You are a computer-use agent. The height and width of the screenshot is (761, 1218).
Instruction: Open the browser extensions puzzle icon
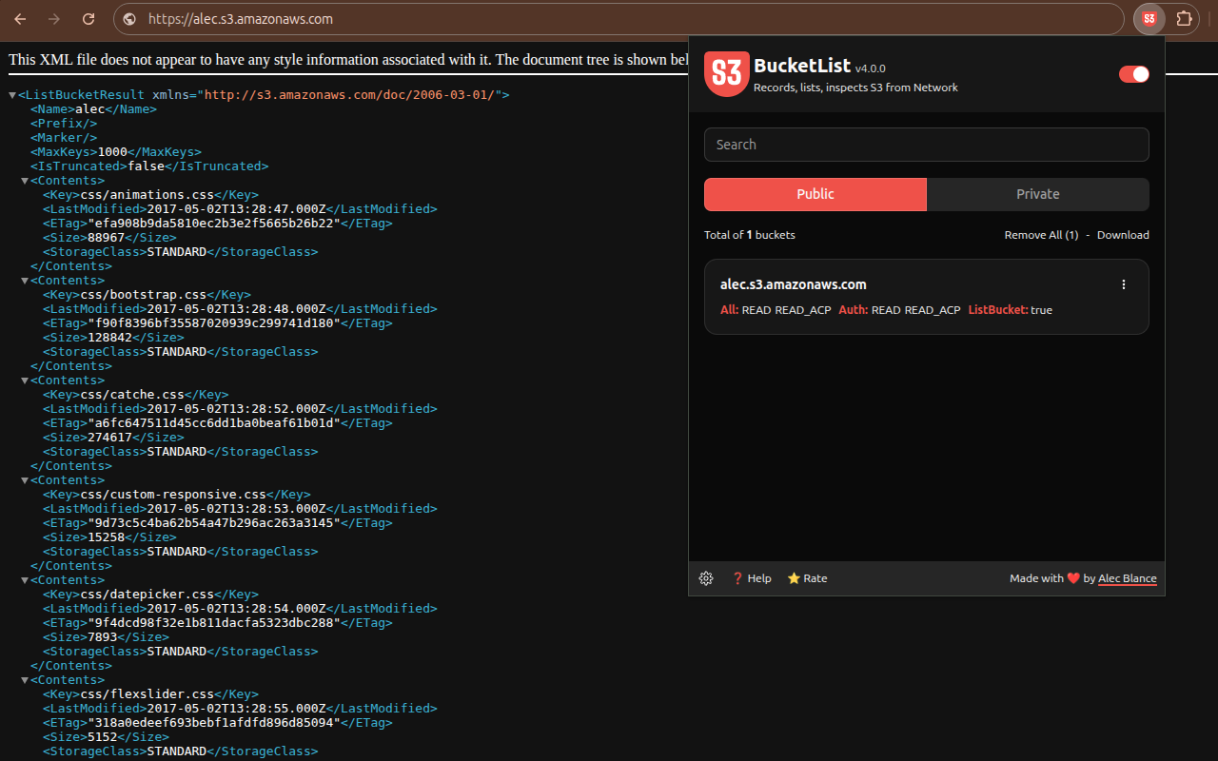click(1184, 19)
